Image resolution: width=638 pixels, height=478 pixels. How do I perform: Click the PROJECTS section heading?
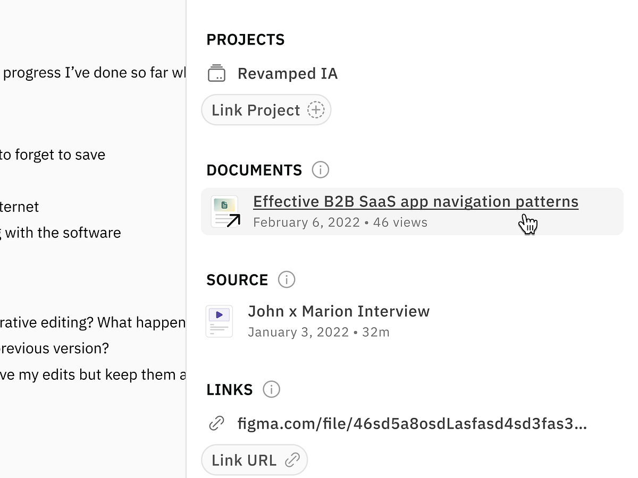coord(246,40)
